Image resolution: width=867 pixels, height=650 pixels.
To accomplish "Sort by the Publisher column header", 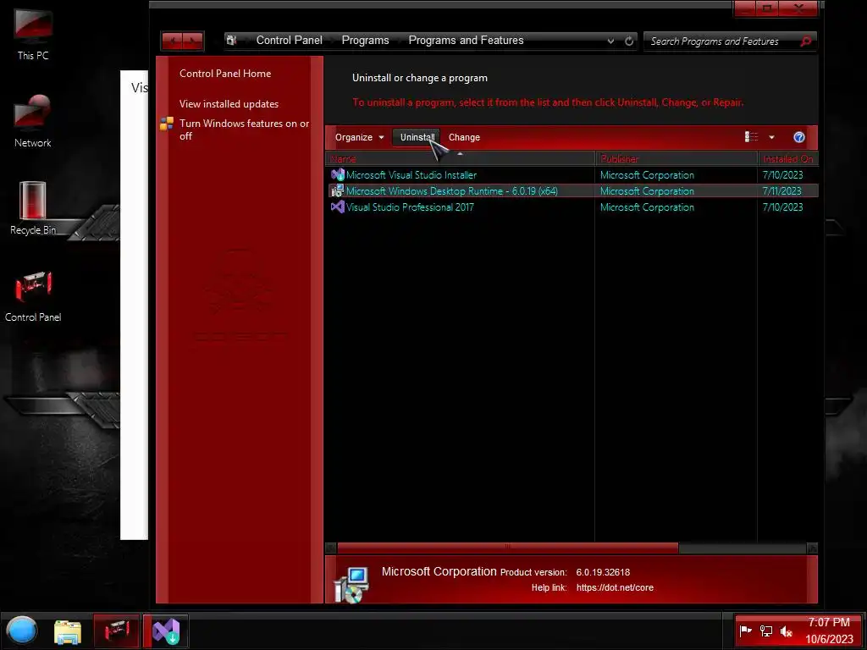I will point(676,158).
